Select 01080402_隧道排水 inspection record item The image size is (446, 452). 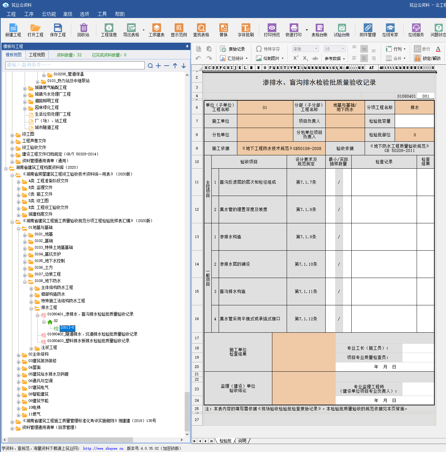click(92, 334)
